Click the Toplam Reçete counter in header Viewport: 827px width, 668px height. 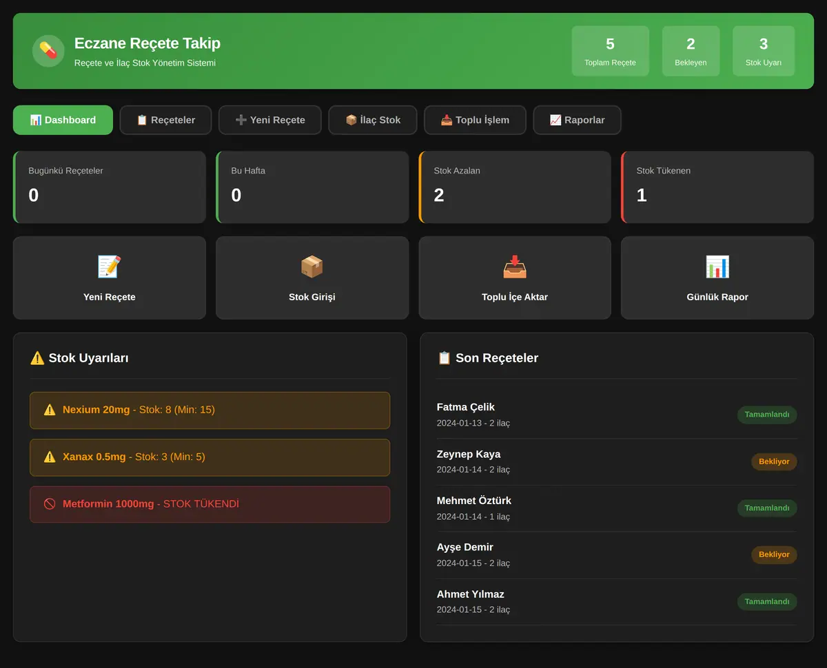[x=611, y=51]
